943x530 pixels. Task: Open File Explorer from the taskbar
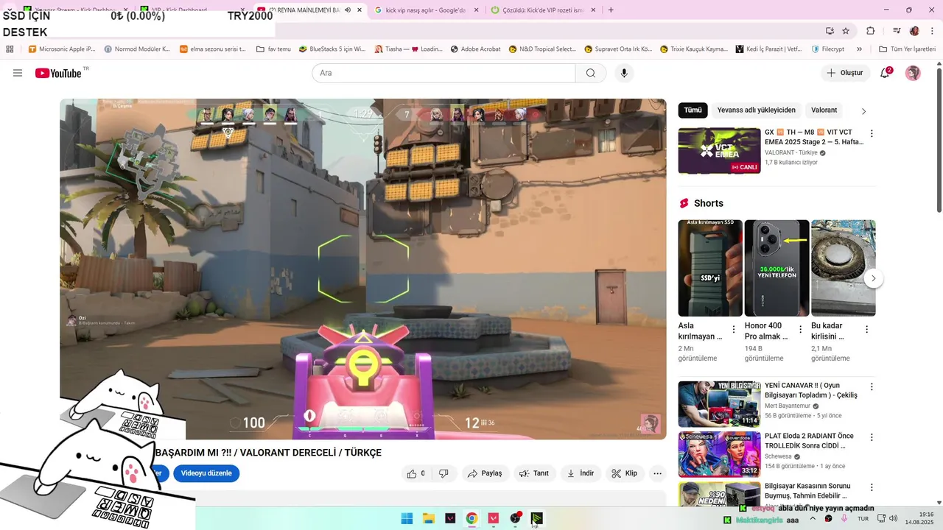(x=428, y=518)
